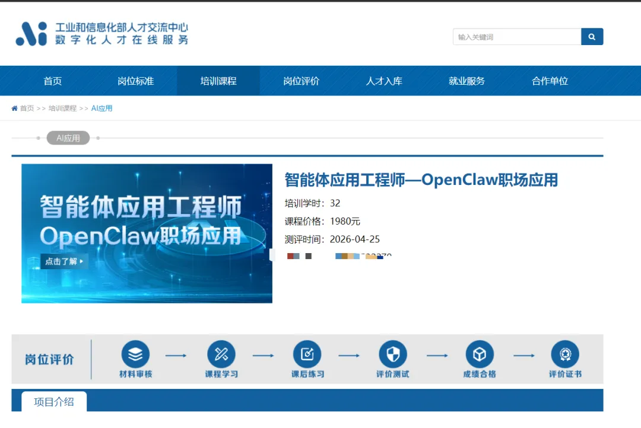Open the 岗位评价 navigation item

(x=302, y=81)
